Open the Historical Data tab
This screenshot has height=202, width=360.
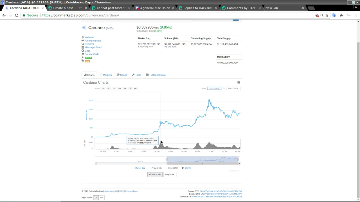point(156,75)
